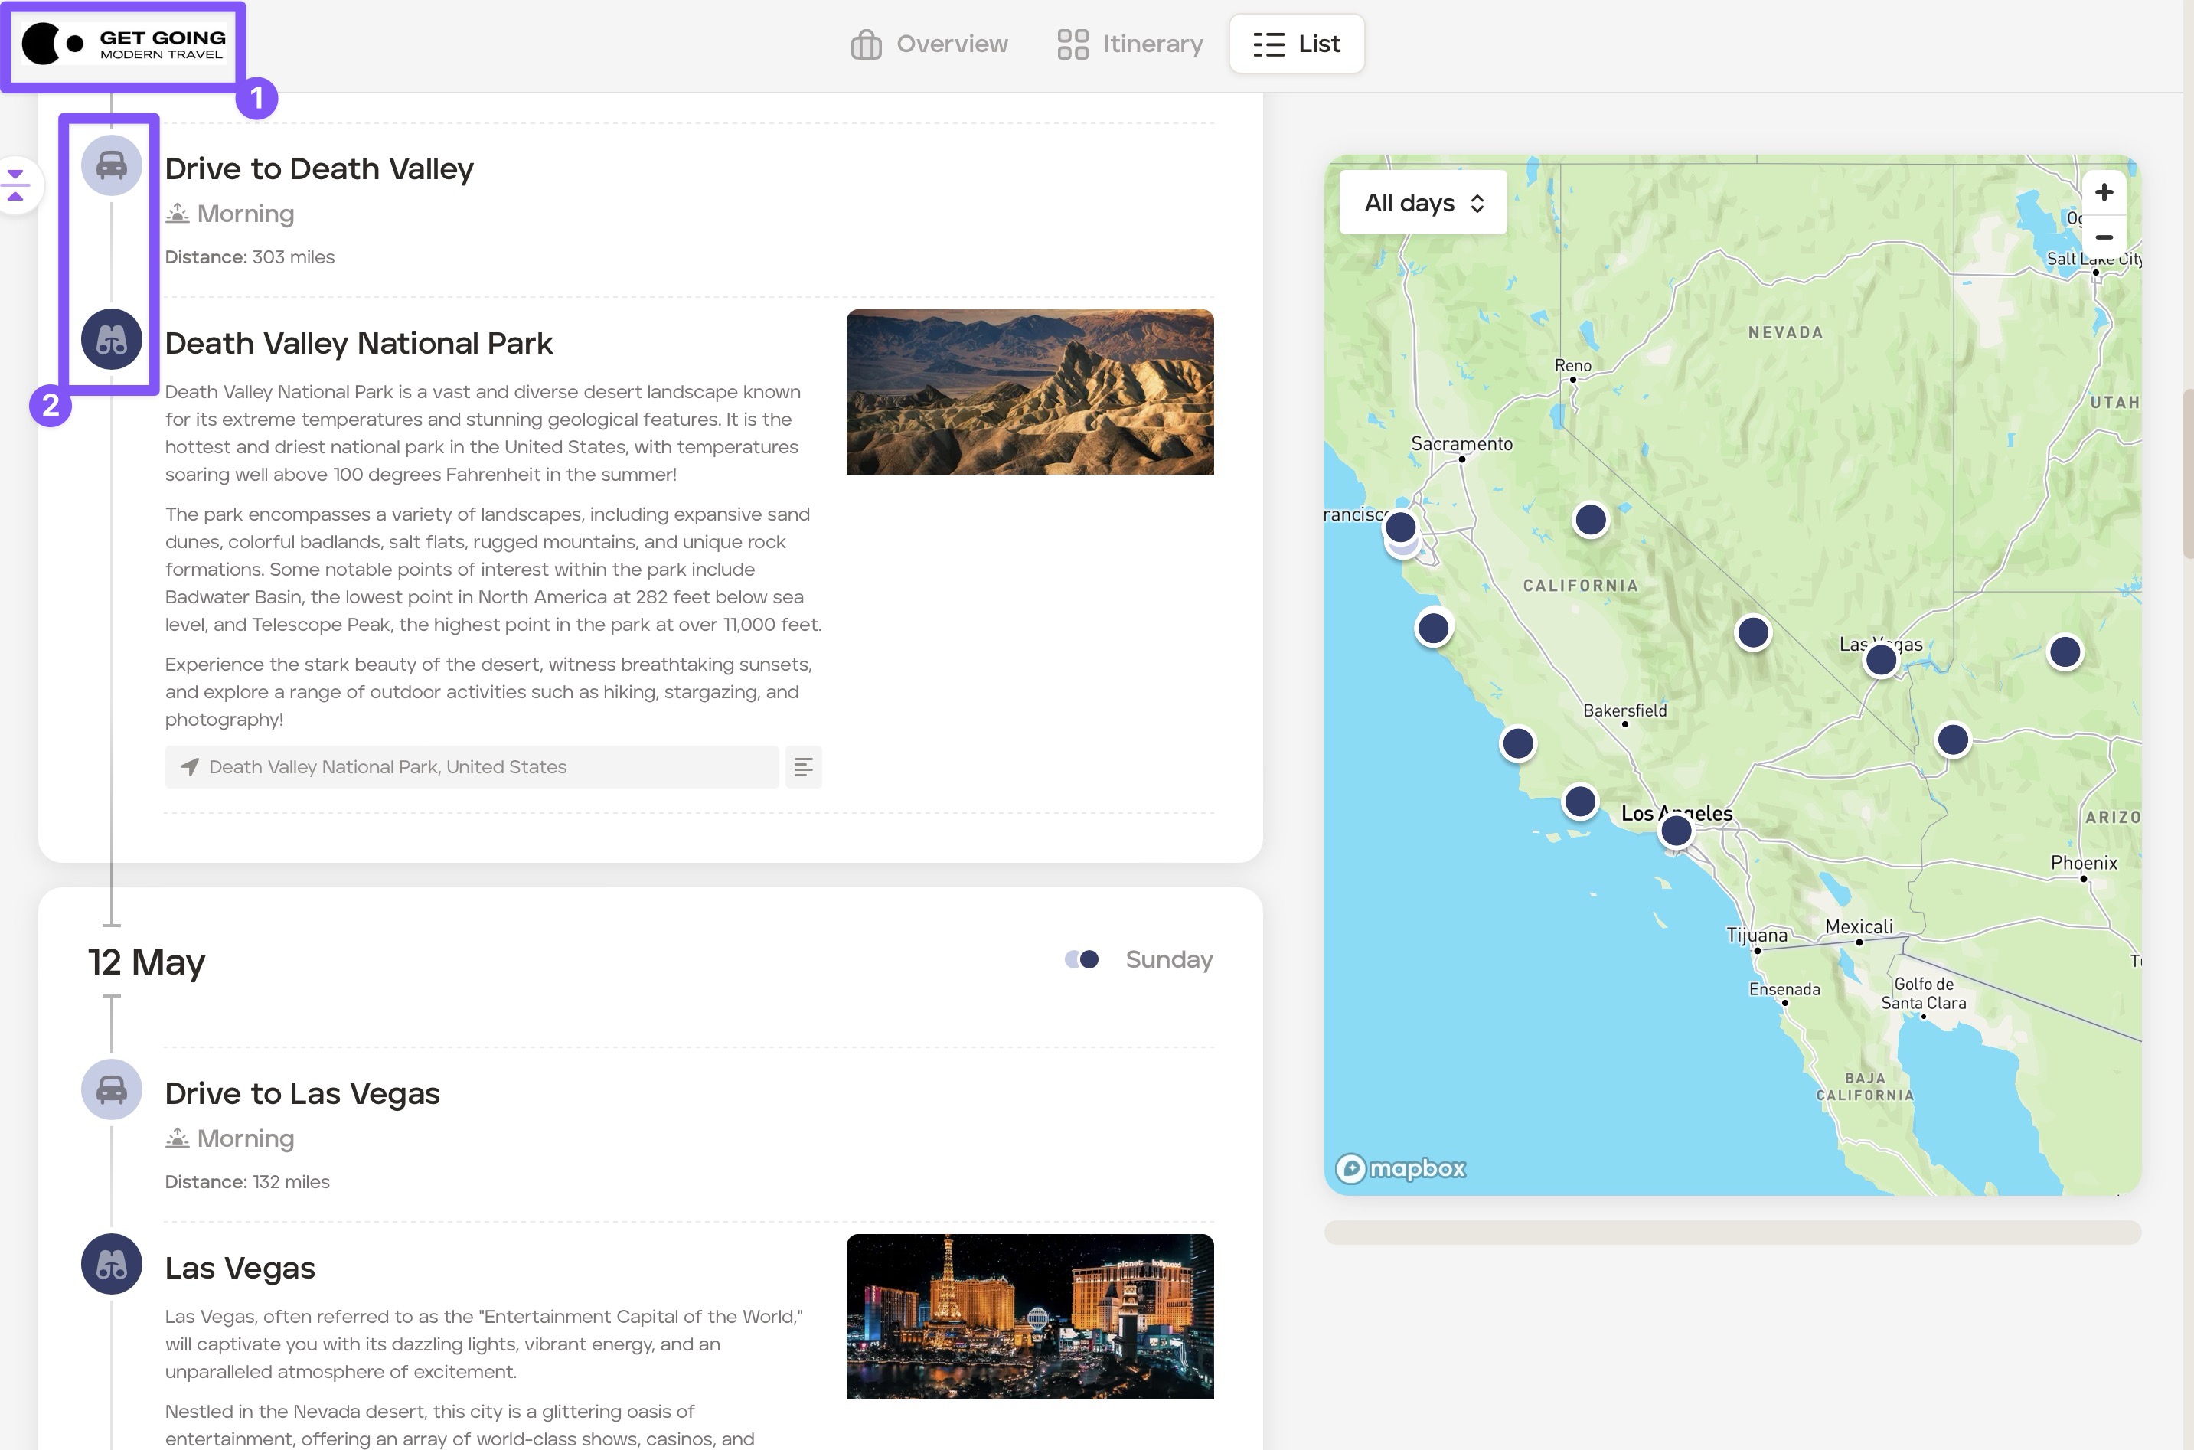Image resolution: width=2194 pixels, height=1450 pixels.
Task: Open notes icon next to Death Valley address
Action: [802, 768]
